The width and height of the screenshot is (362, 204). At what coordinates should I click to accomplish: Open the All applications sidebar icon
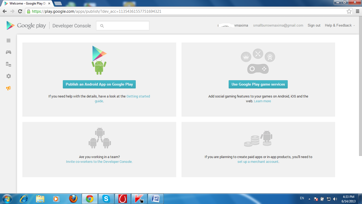[x=9, y=41]
